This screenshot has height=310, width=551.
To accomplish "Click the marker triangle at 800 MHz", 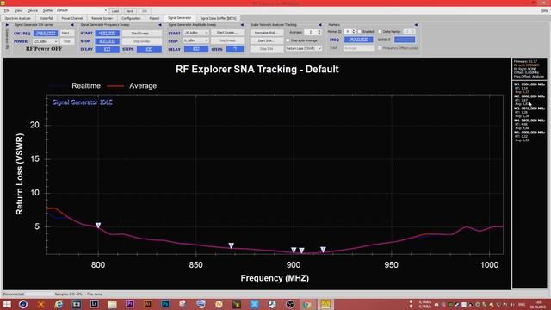I will pyautogui.click(x=98, y=226).
